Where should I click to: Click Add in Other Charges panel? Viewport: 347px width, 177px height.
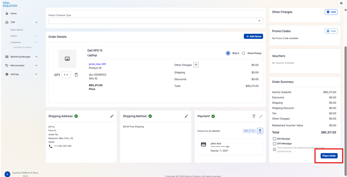(331, 12)
